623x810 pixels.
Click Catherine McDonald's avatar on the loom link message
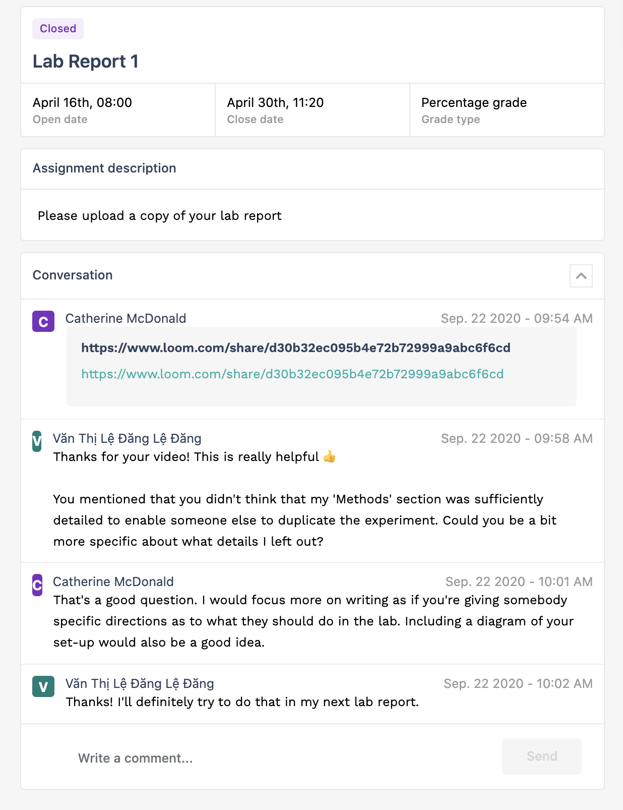[x=43, y=321]
